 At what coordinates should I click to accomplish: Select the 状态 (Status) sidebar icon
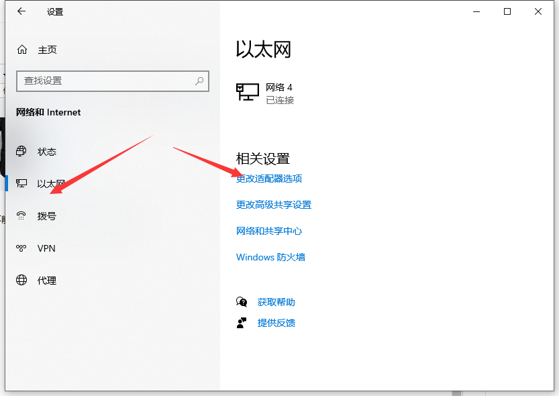23,152
